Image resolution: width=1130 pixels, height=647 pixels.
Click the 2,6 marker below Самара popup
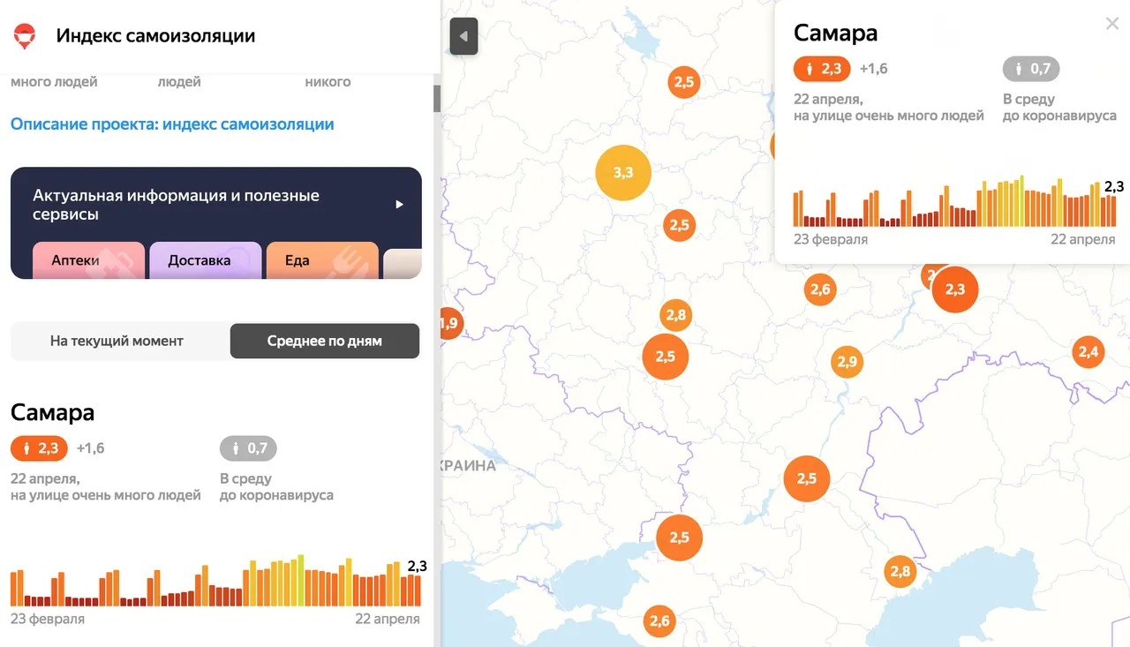click(x=820, y=290)
